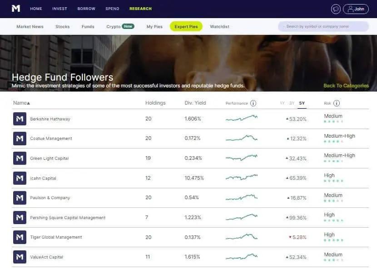Click the 0.54% yield for Paulson & Company
This screenshot has width=377, height=273.
192,197
